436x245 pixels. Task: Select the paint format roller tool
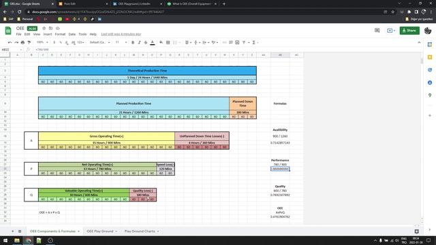(29, 42)
